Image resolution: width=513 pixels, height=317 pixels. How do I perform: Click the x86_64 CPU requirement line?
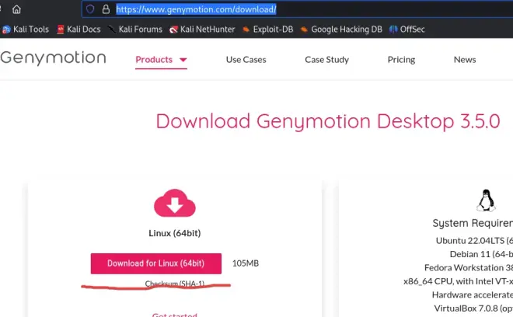[x=458, y=281]
